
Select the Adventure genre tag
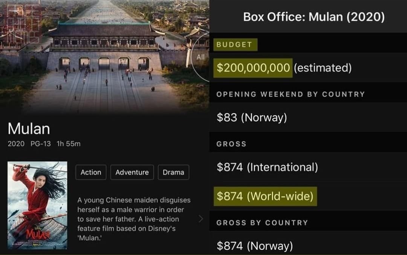pyautogui.click(x=132, y=172)
